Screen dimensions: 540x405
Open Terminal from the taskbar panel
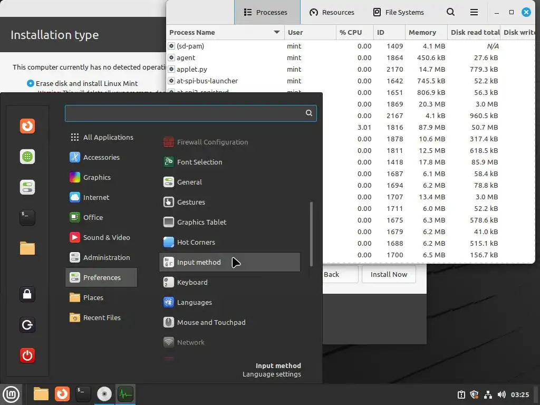[83, 394]
